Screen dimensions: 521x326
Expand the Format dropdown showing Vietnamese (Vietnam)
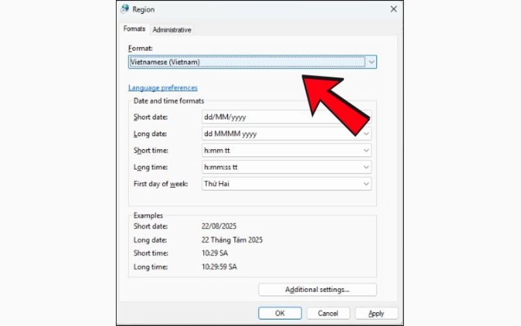[x=253, y=62]
